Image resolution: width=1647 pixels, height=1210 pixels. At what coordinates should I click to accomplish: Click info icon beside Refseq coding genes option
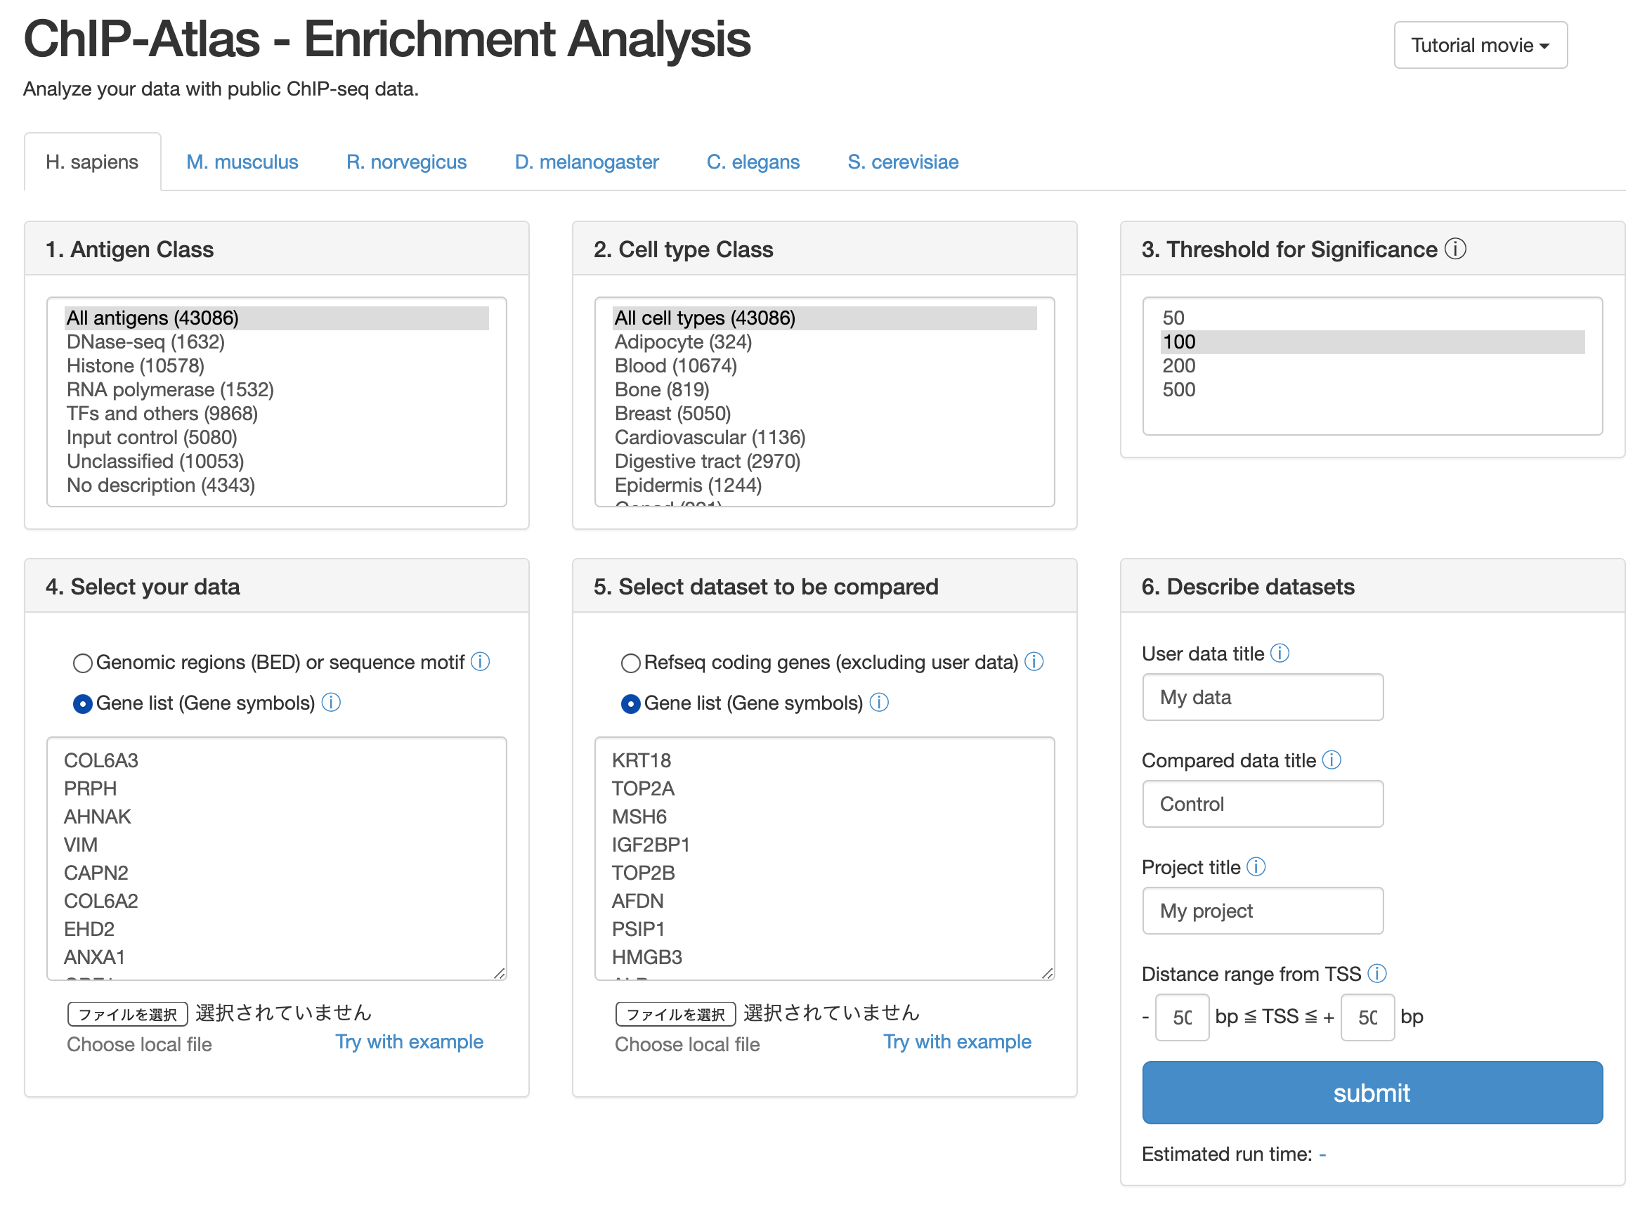pos(1034,661)
